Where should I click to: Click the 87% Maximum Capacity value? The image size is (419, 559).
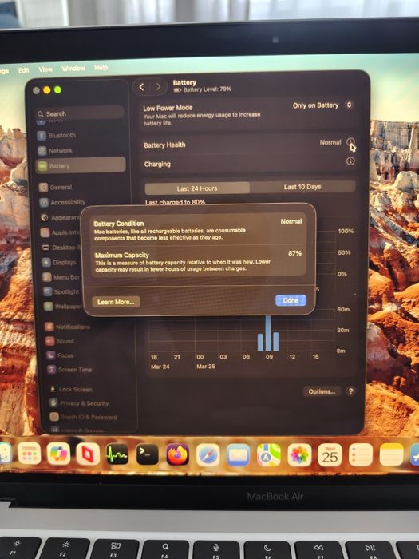coord(294,253)
